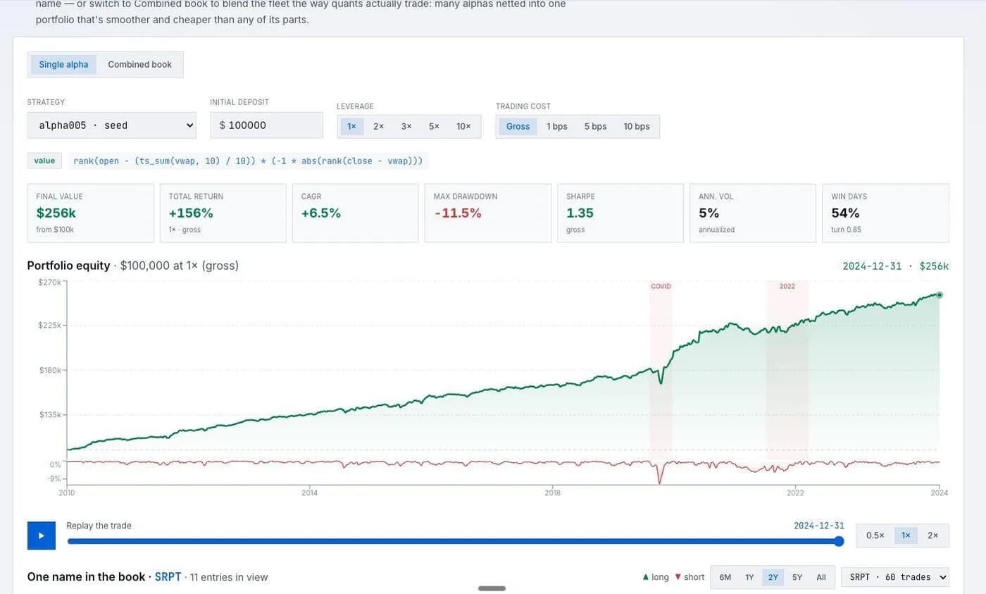Click the Portfolio equity heading
Screen dimensions: 986x594
coord(68,266)
